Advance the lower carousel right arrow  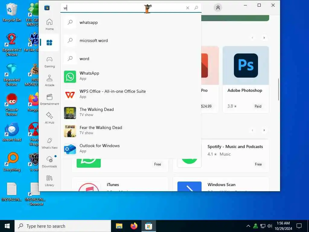point(264,130)
